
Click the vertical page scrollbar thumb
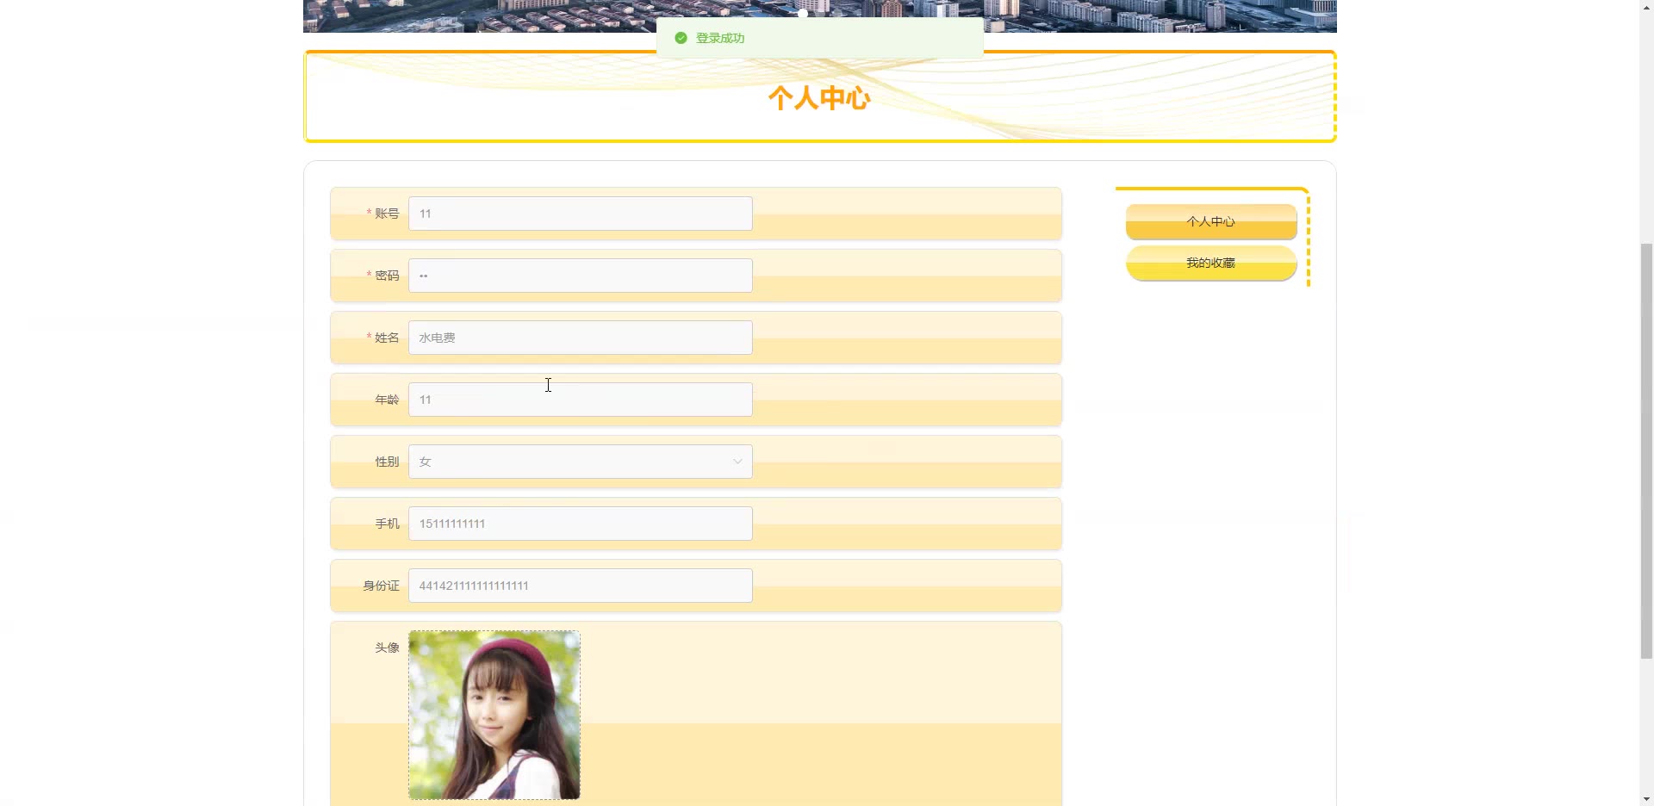pyautogui.click(x=1646, y=451)
